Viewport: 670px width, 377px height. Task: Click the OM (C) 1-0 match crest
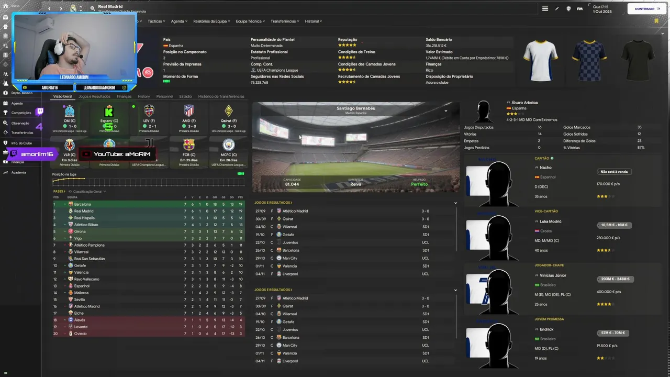tap(70, 111)
